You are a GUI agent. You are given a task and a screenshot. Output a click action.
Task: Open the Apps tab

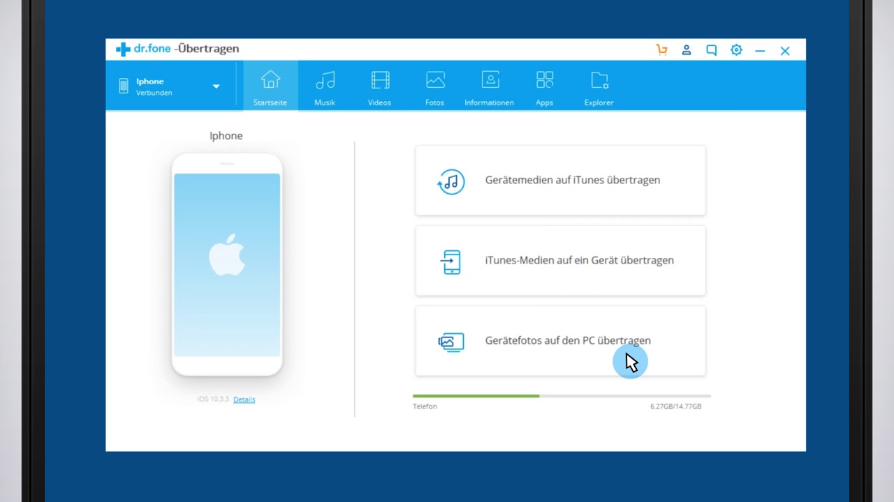(544, 86)
